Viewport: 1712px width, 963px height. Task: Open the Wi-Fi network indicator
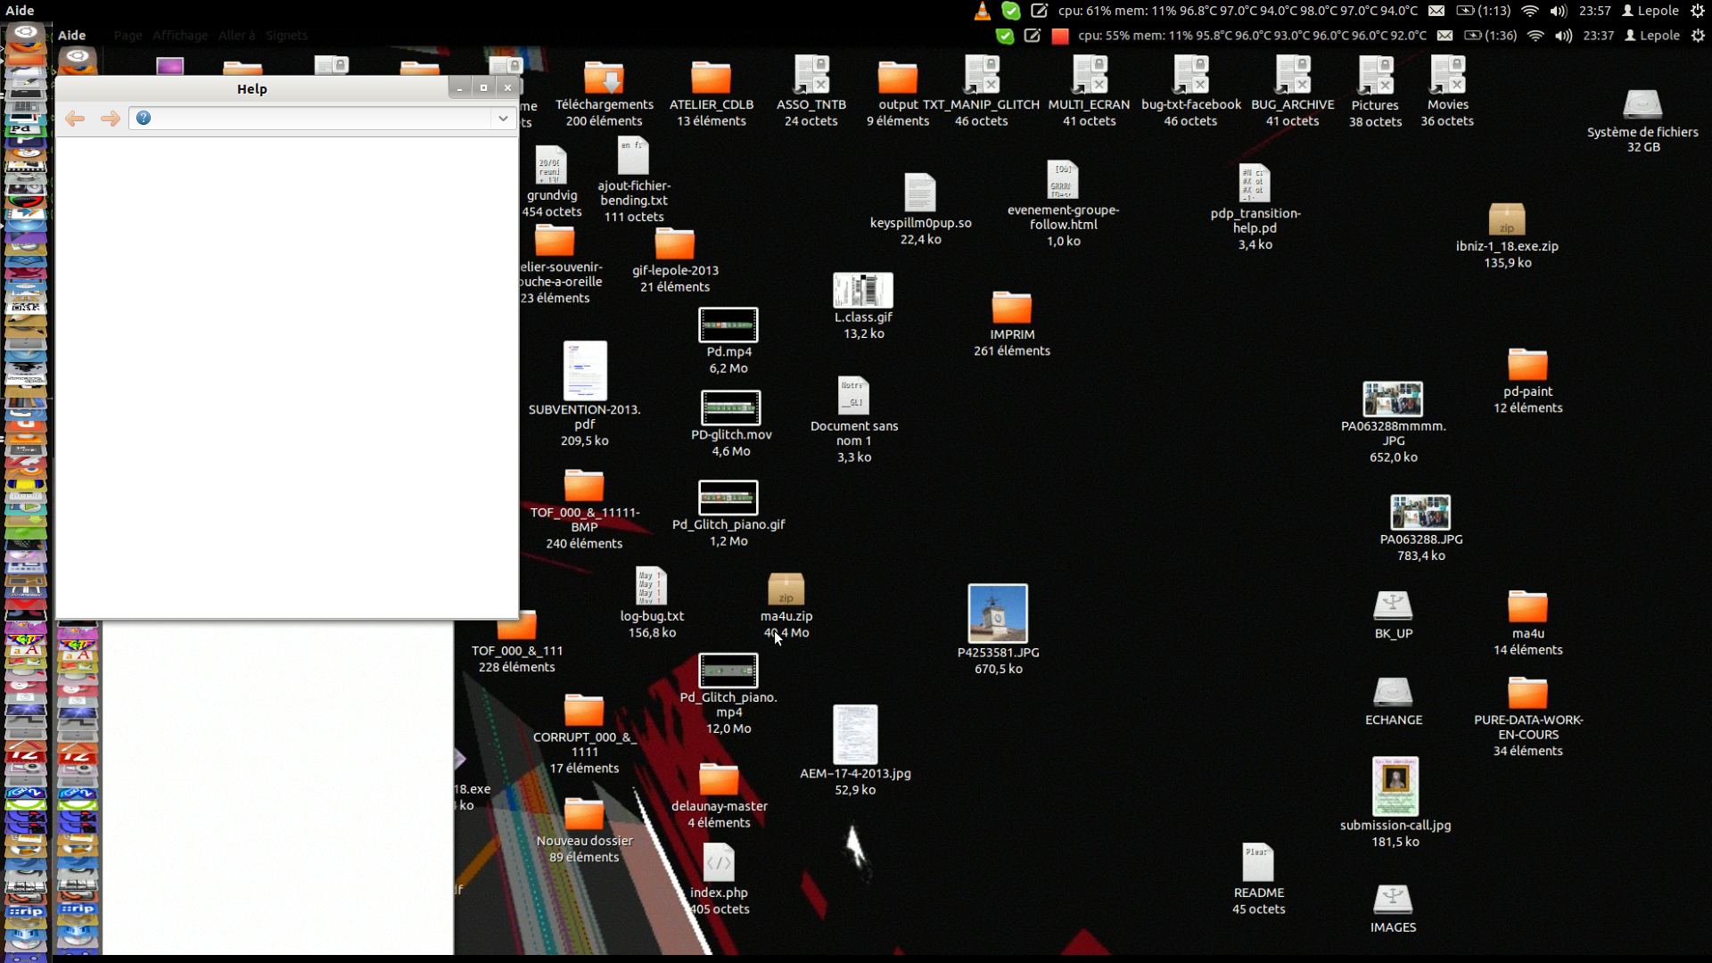1530,11
